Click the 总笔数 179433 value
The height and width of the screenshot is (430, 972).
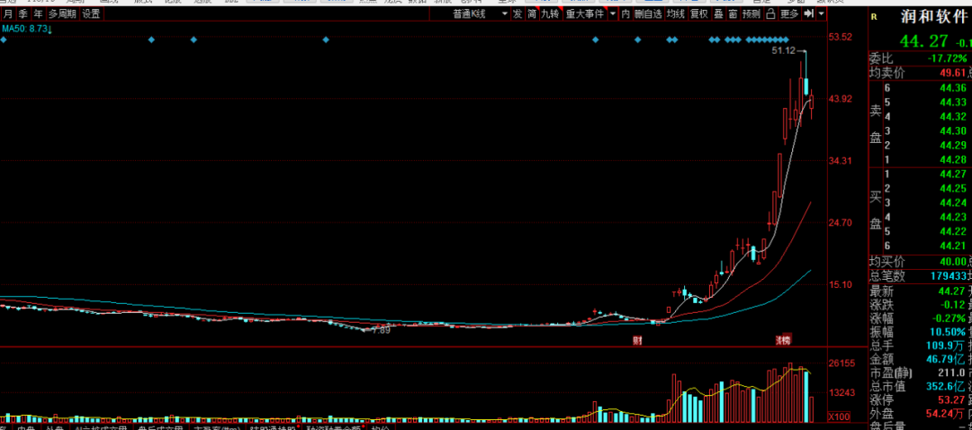click(948, 275)
